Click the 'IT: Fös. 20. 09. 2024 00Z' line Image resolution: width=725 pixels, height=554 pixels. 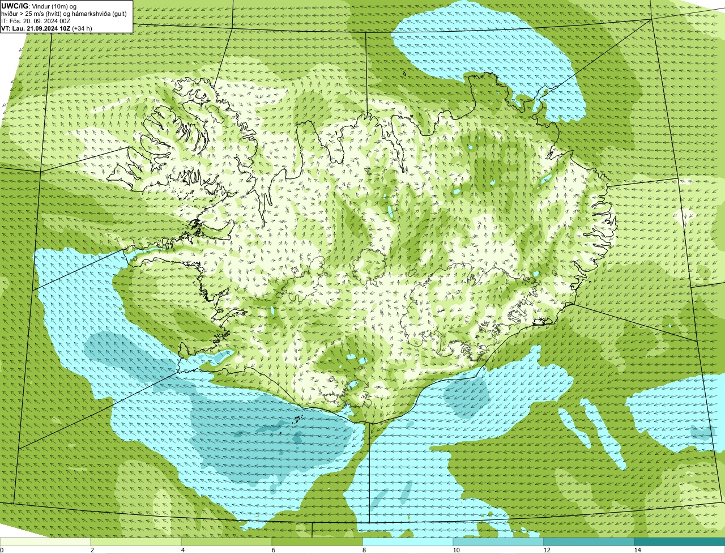(36, 20)
